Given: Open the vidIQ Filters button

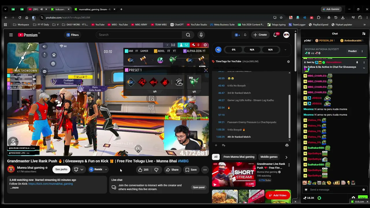Looking at the screenshot, I should 72,35.
